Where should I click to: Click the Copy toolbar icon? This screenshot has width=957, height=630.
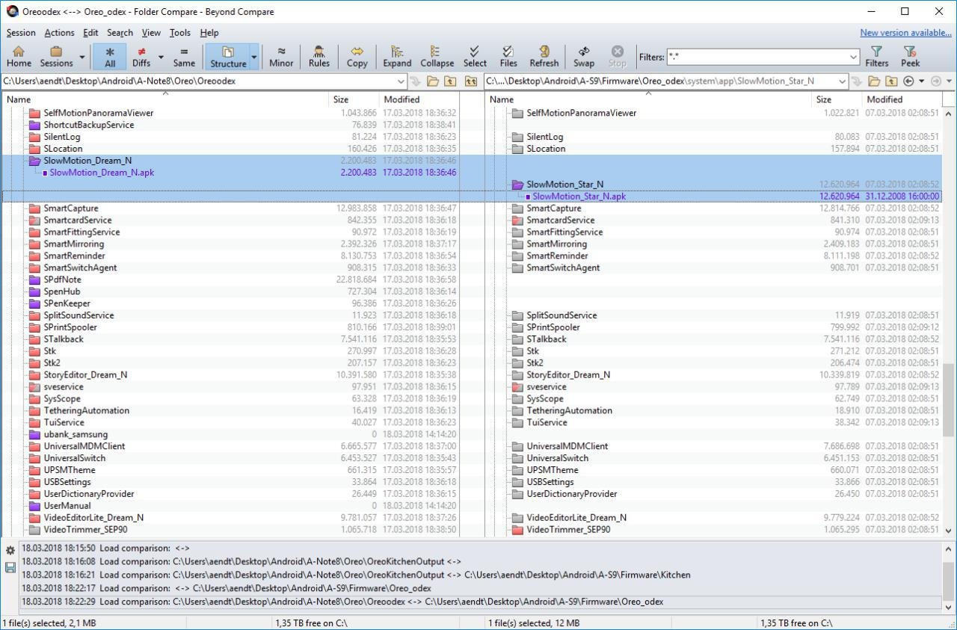357,57
